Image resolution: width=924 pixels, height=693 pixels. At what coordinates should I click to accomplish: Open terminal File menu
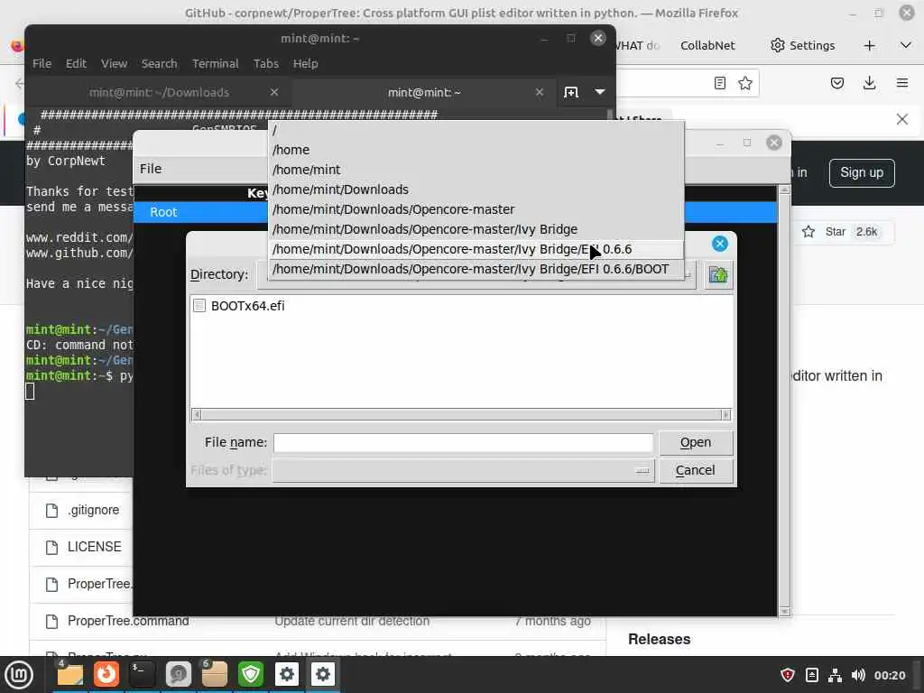tap(42, 64)
